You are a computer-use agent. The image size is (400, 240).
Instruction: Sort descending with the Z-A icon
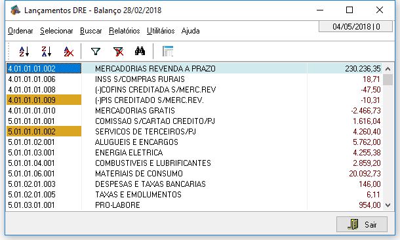(47, 52)
